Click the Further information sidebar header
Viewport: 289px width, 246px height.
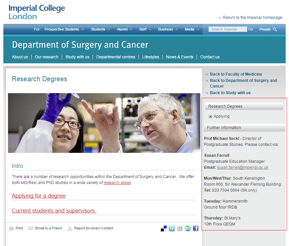point(244,128)
